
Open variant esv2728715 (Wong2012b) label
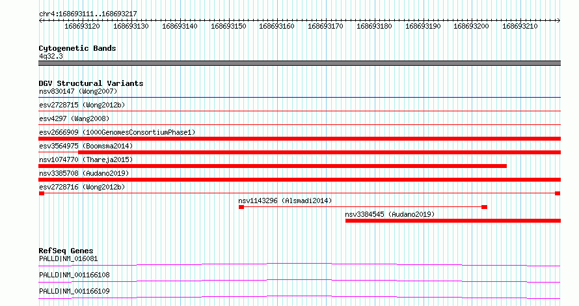82,105
